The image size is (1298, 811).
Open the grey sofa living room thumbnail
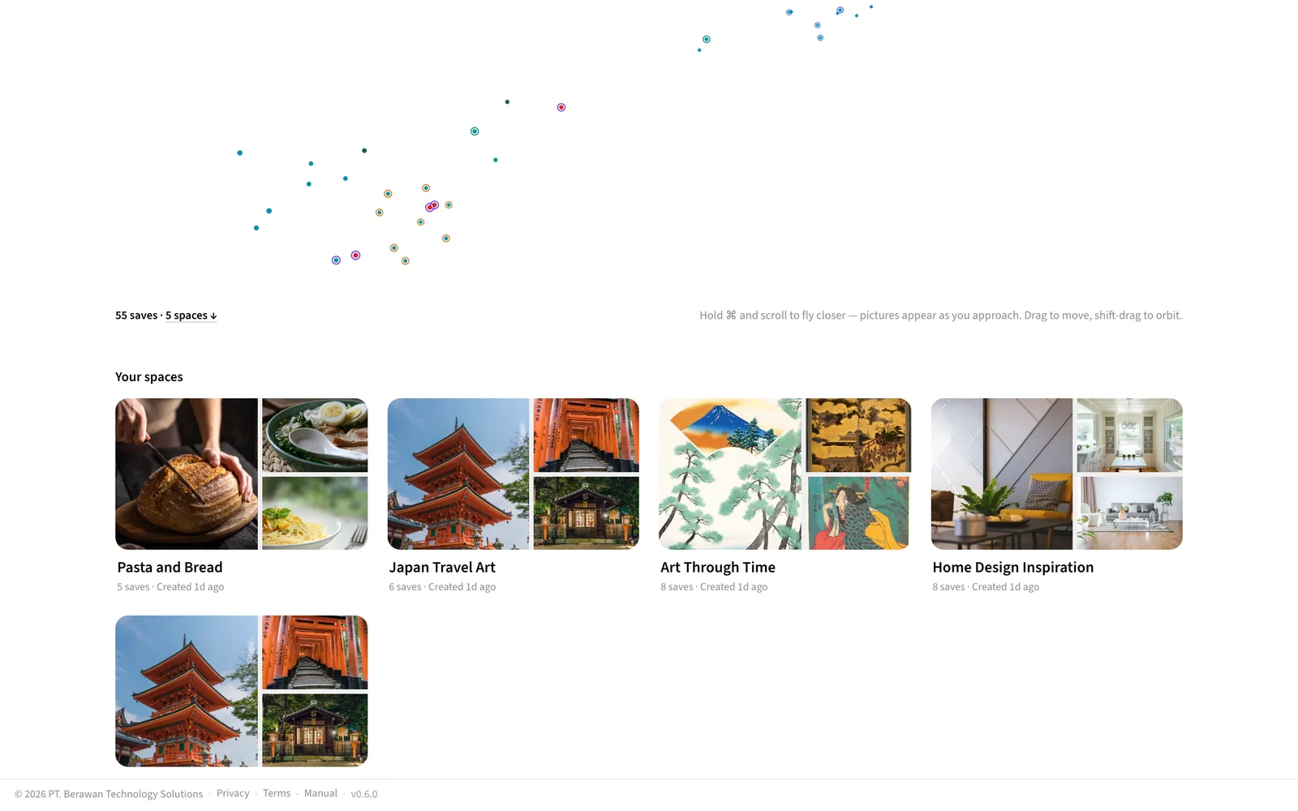(1130, 513)
